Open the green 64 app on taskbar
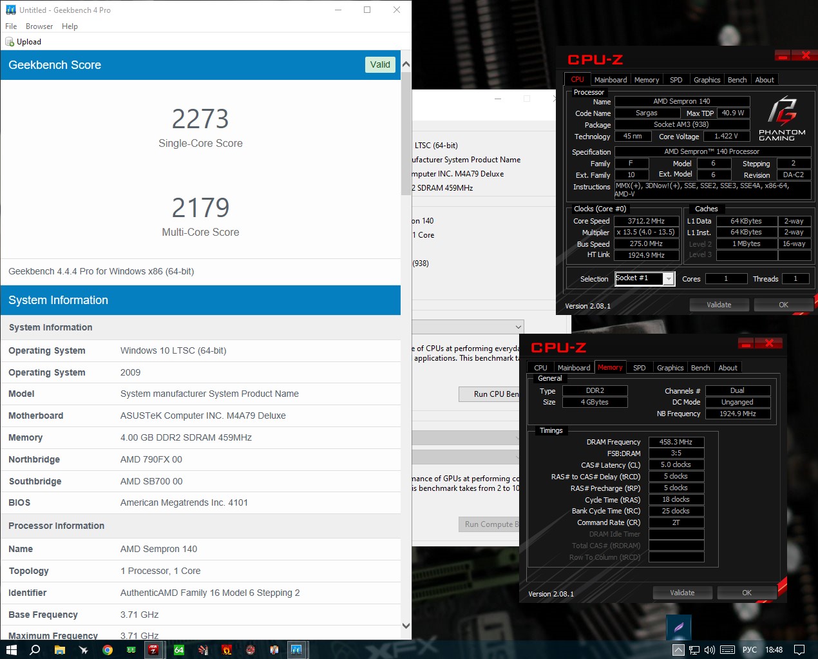The height and width of the screenshot is (659, 818). (x=179, y=649)
